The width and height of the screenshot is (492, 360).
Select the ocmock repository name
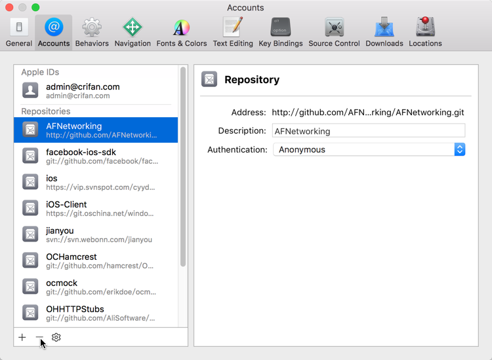point(62,283)
